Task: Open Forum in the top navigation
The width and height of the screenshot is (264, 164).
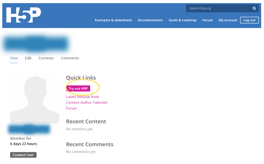Action: pos(207,20)
